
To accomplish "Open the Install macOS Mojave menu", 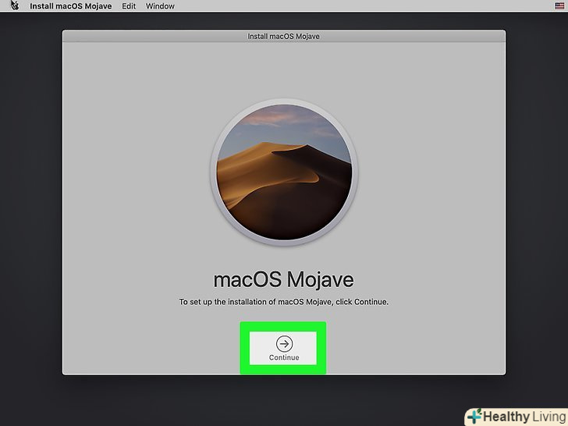I will [71, 6].
